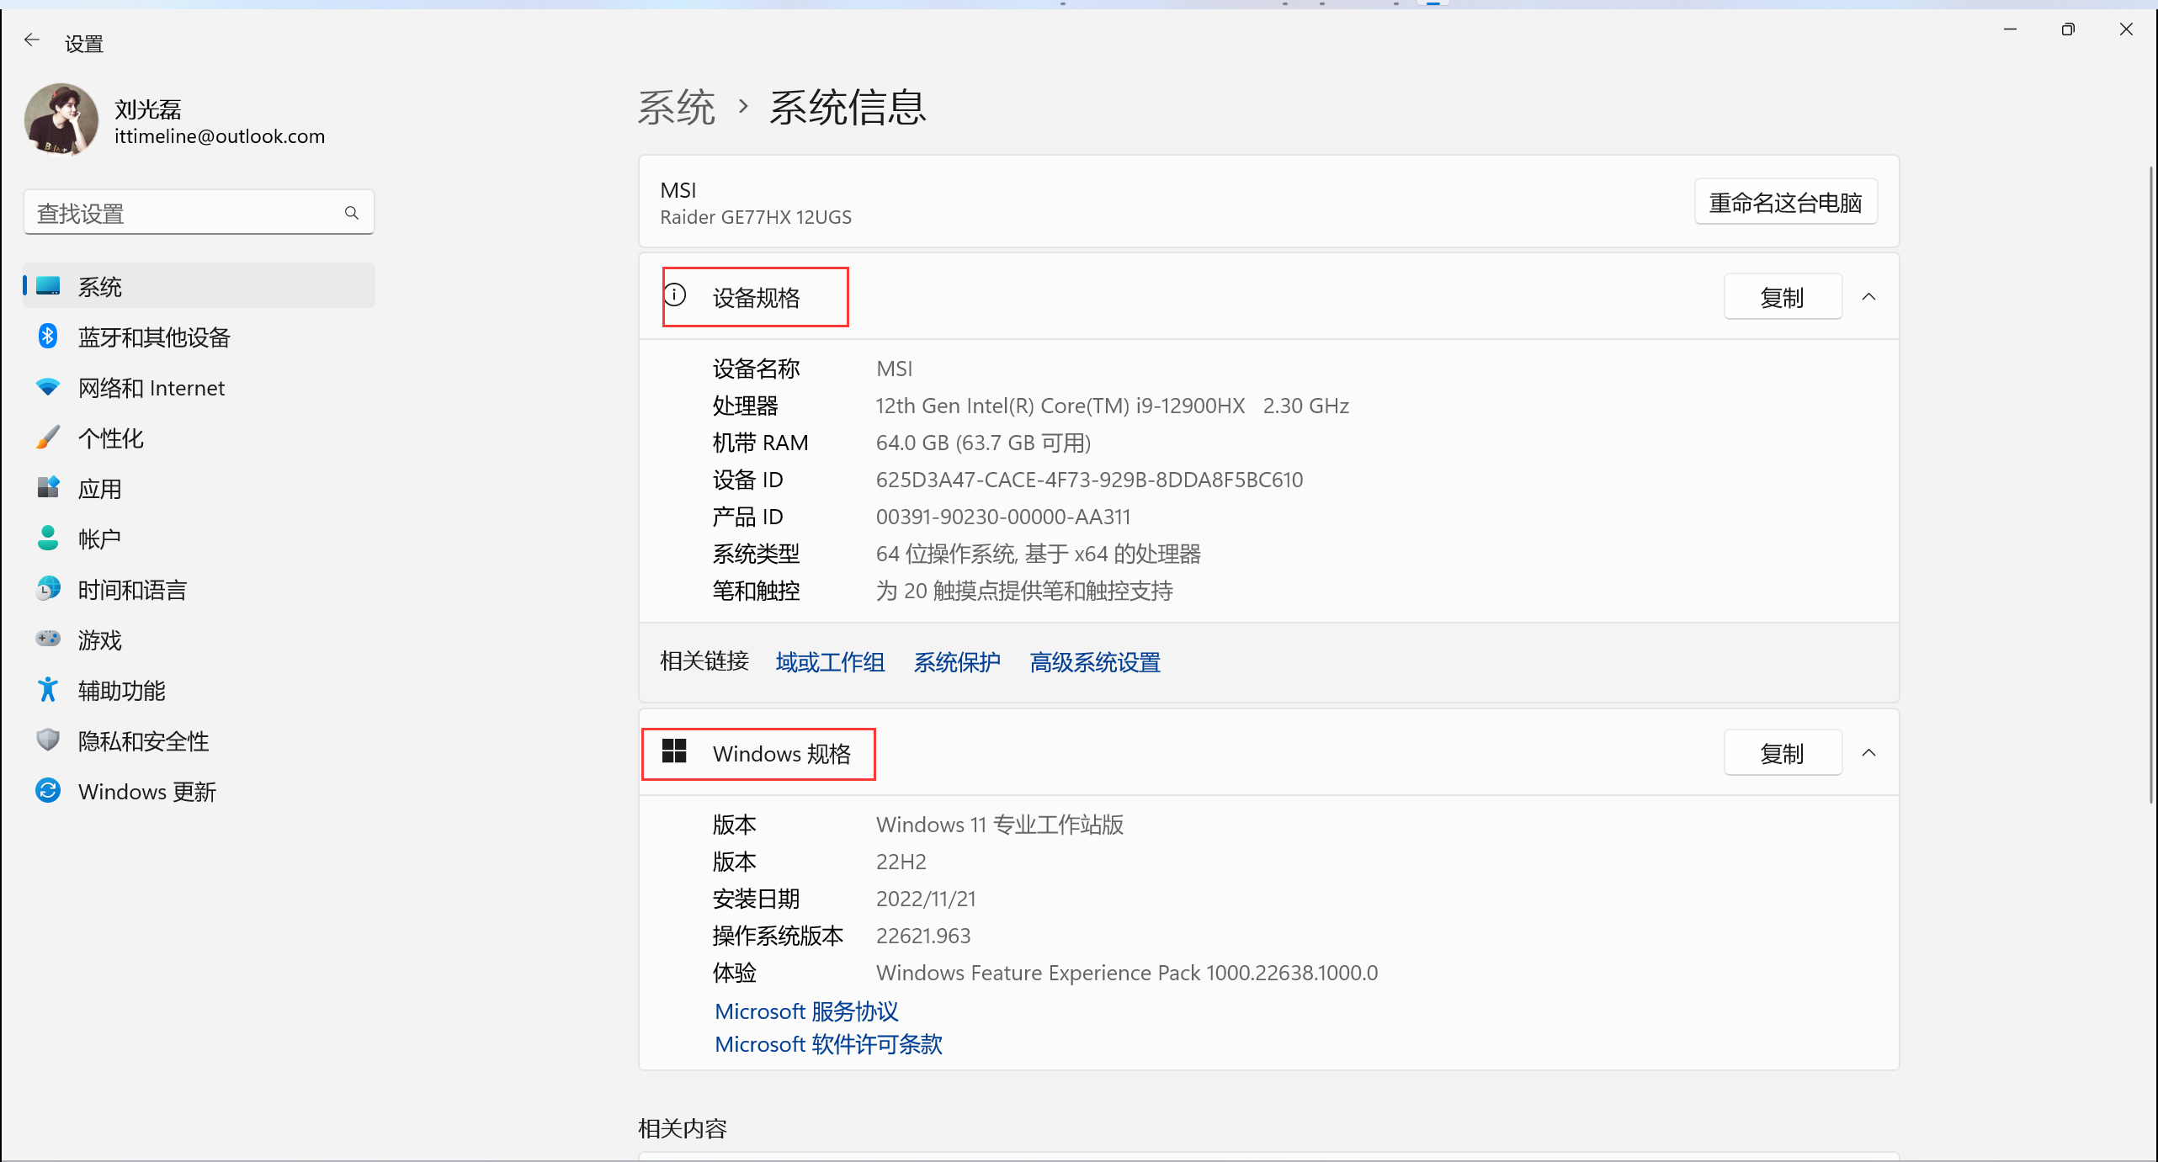This screenshot has width=2158, height=1162.
Task: Click the 应用 apps icon
Action: click(48, 488)
